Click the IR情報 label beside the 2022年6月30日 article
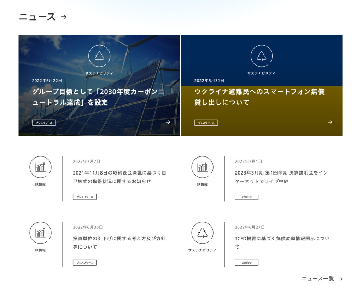The image size is (362, 296). pyautogui.click(x=40, y=250)
